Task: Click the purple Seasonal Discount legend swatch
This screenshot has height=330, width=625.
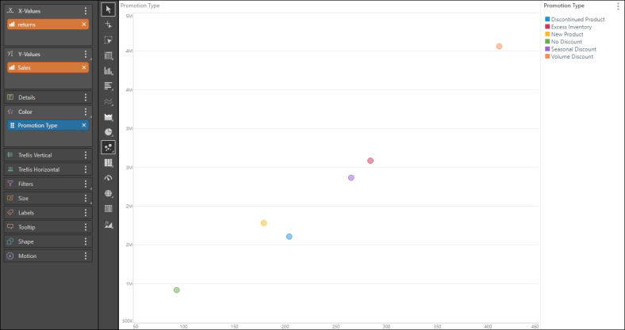Action: pyautogui.click(x=547, y=49)
